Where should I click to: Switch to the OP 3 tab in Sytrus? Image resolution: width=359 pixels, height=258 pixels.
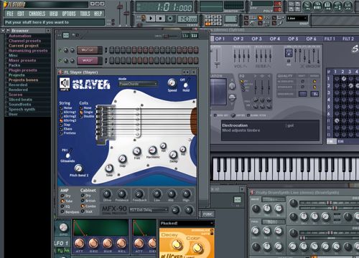pyautogui.click(x=256, y=39)
